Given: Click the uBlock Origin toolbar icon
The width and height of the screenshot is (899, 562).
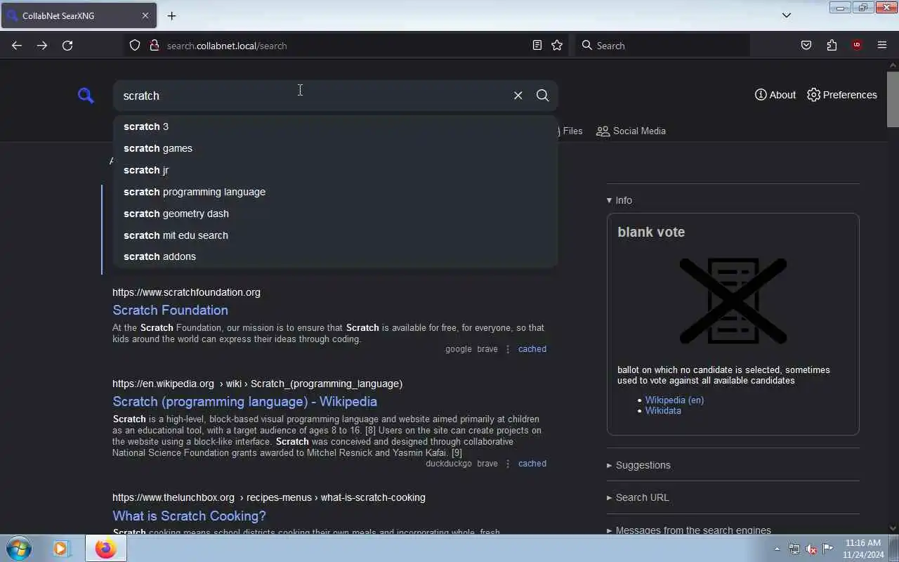Looking at the screenshot, I should [x=857, y=45].
